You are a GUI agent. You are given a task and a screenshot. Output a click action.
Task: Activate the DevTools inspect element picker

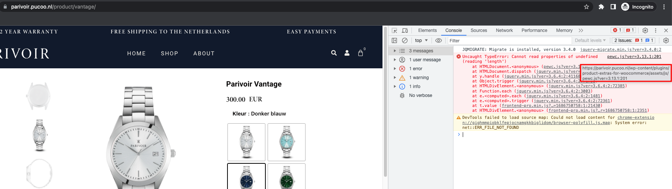click(394, 30)
